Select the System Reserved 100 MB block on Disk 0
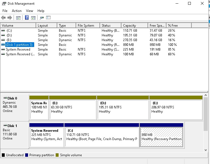Image resolution: width=210 pixels, height=164 pixels. pos(39,108)
